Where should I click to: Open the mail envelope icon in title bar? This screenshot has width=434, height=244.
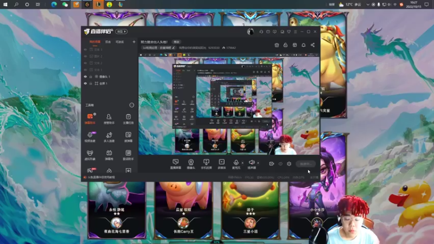(x=268, y=32)
